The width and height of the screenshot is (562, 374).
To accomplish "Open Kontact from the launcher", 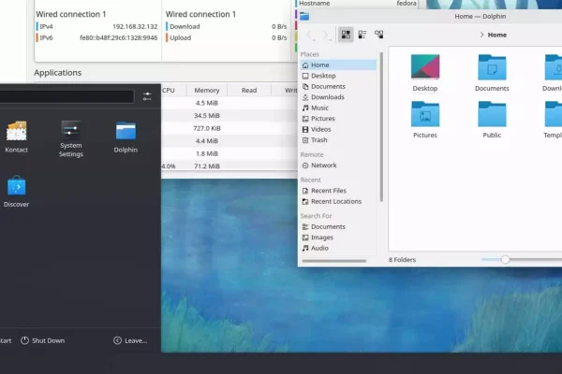I will (x=17, y=137).
